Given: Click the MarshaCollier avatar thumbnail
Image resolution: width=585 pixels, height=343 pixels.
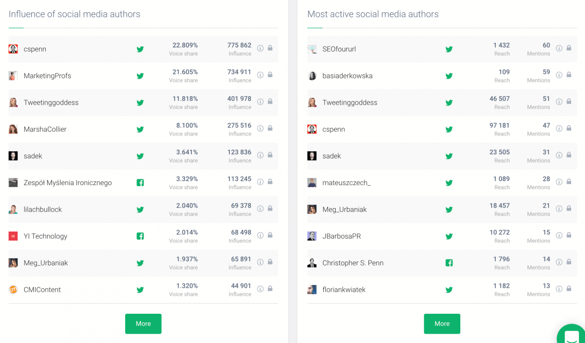Looking at the screenshot, I should [13, 129].
